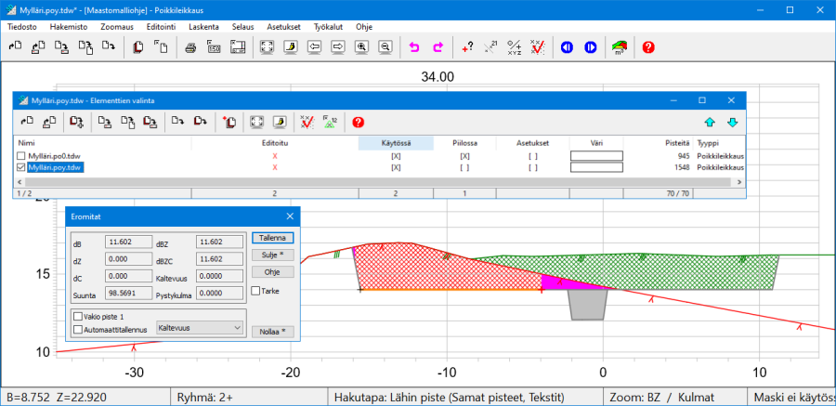Click the blue previous cross-section arrow icon

[567, 46]
